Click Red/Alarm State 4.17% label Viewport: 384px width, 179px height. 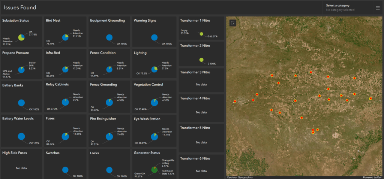pyautogui.click(x=168, y=172)
